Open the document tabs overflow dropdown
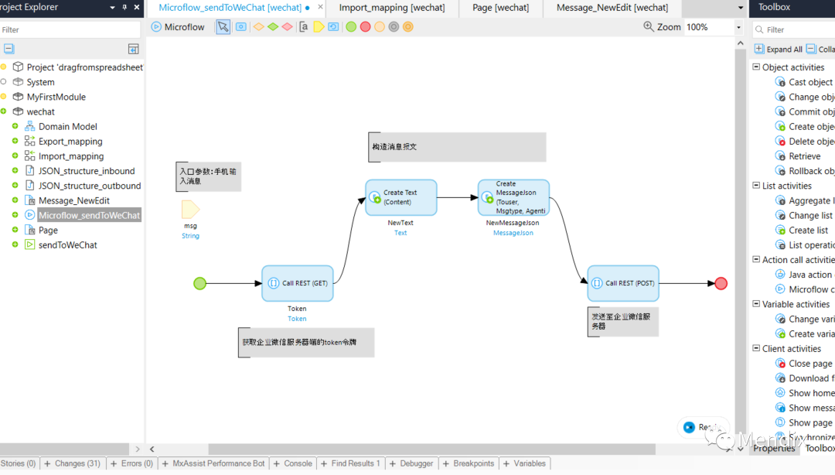 tap(740, 8)
